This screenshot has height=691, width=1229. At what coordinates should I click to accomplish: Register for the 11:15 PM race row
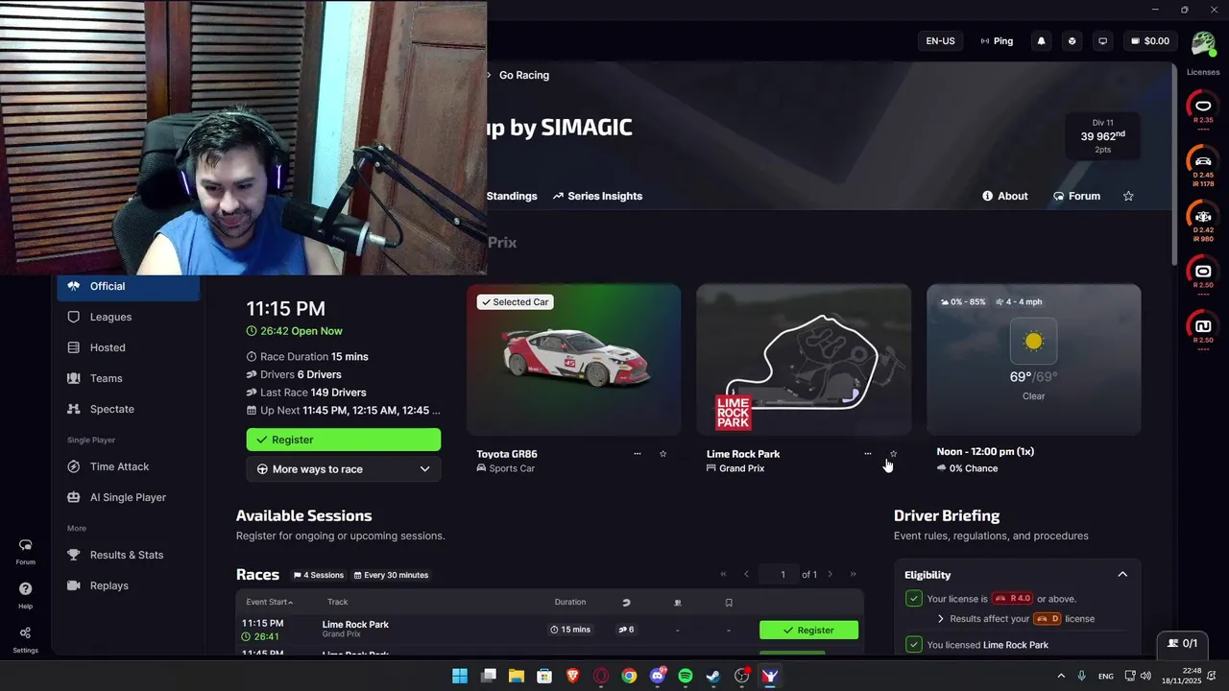coord(808,631)
